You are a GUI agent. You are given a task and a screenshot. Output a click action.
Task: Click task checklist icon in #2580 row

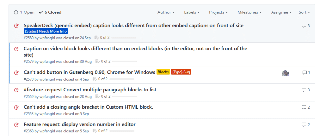(96, 37)
